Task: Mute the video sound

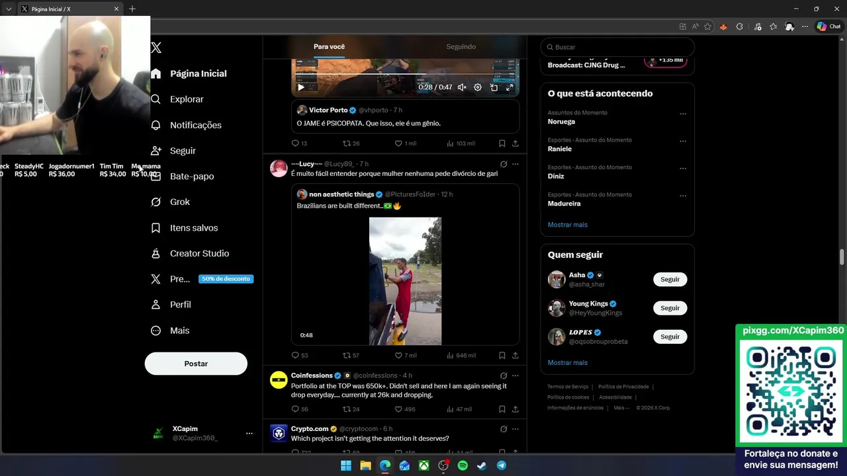Action: 462,87
